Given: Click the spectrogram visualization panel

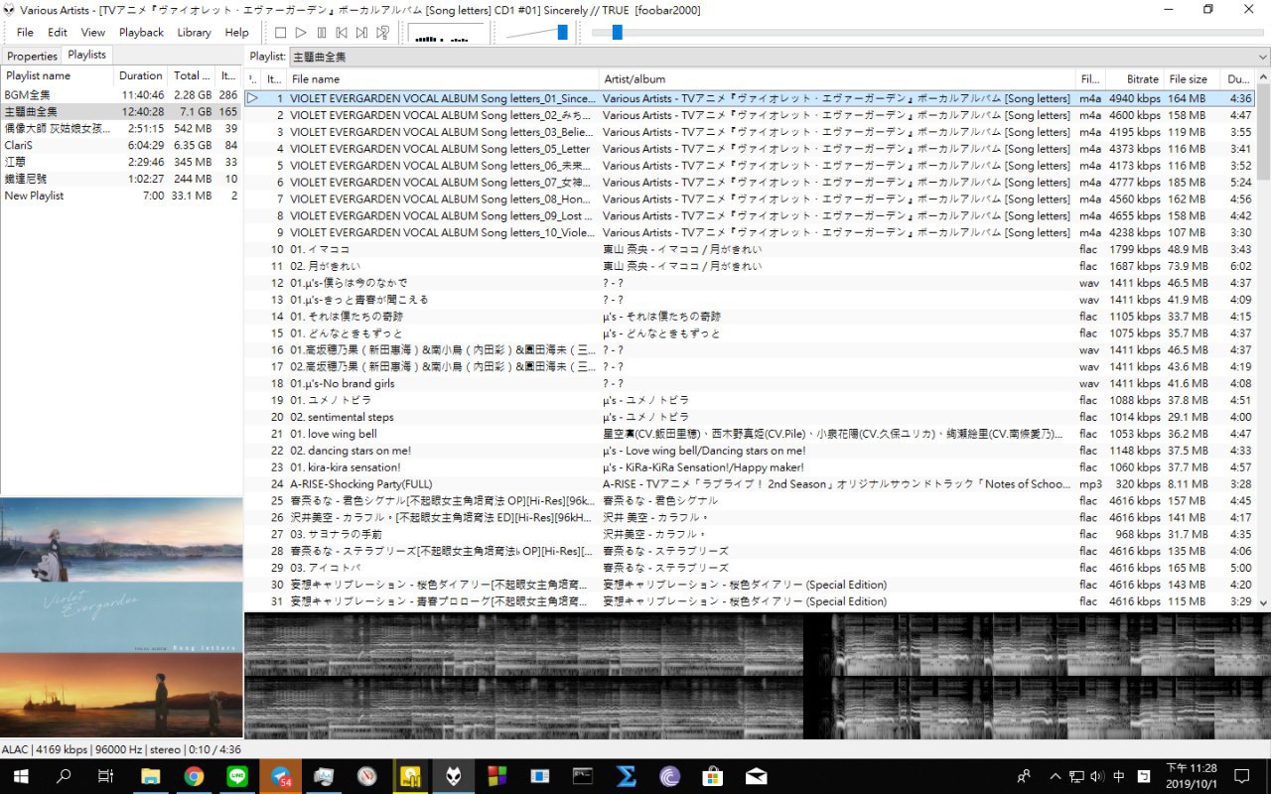Looking at the screenshot, I should 758,676.
